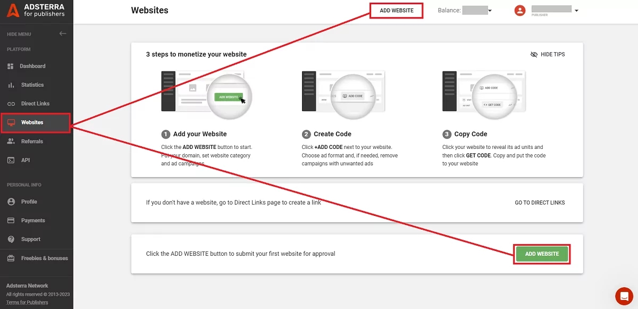The height and width of the screenshot is (309, 638).
Task: Click the Profile person icon
Action: pyautogui.click(x=11, y=202)
